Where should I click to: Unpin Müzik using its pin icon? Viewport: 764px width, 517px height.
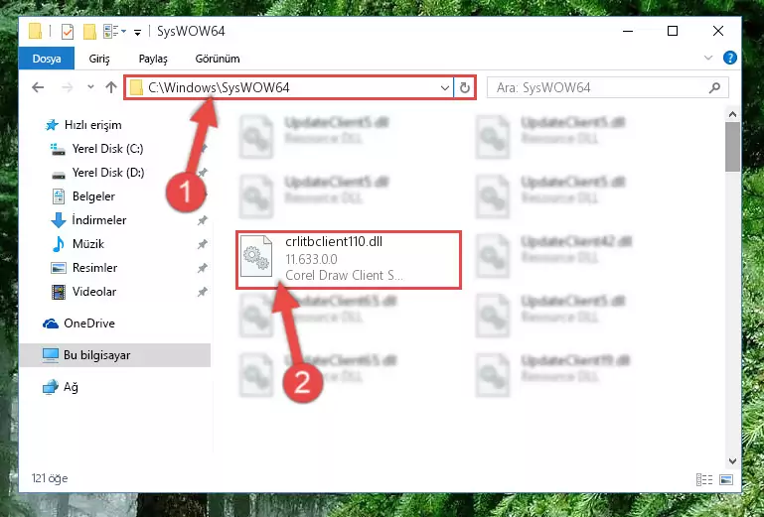click(x=203, y=244)
